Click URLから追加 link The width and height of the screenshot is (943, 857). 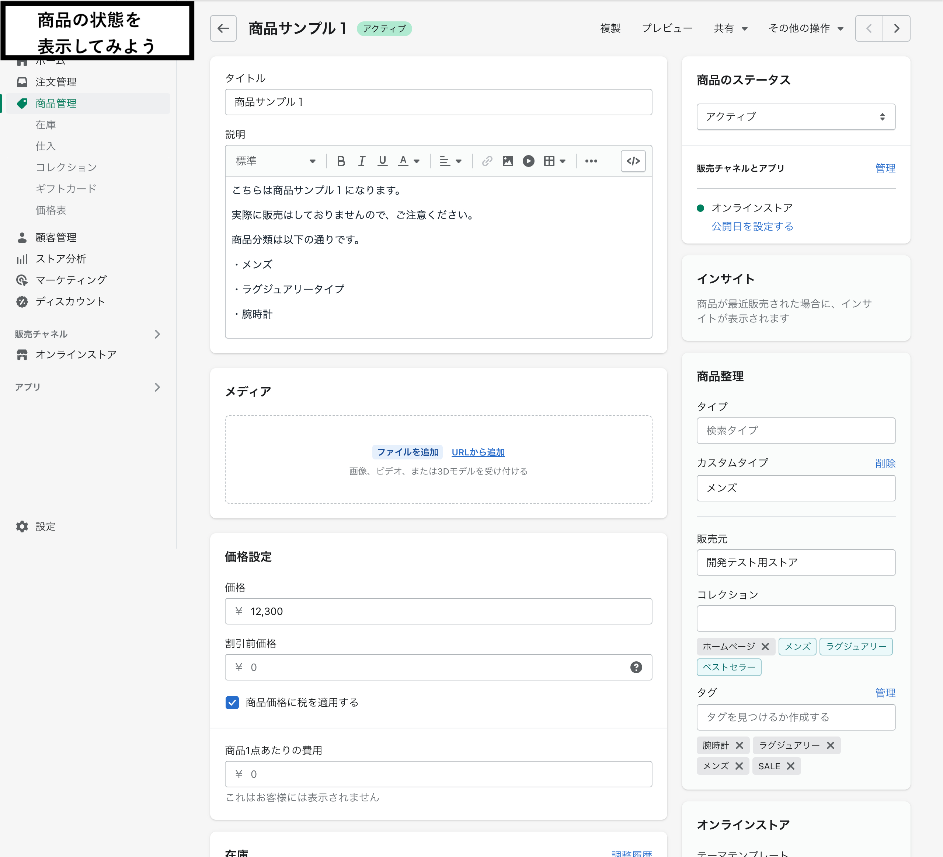pyautogui.click(x=478, y=452)
